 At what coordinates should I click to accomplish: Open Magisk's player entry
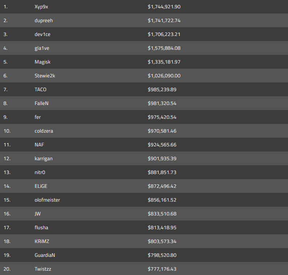pyautogui.click(x=42, y=62)
